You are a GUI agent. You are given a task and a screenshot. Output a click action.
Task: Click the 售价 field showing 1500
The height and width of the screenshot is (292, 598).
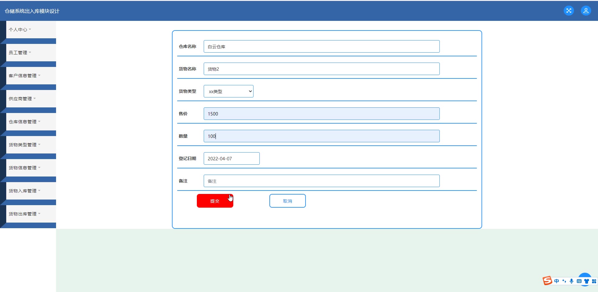[x=322, y=114]
